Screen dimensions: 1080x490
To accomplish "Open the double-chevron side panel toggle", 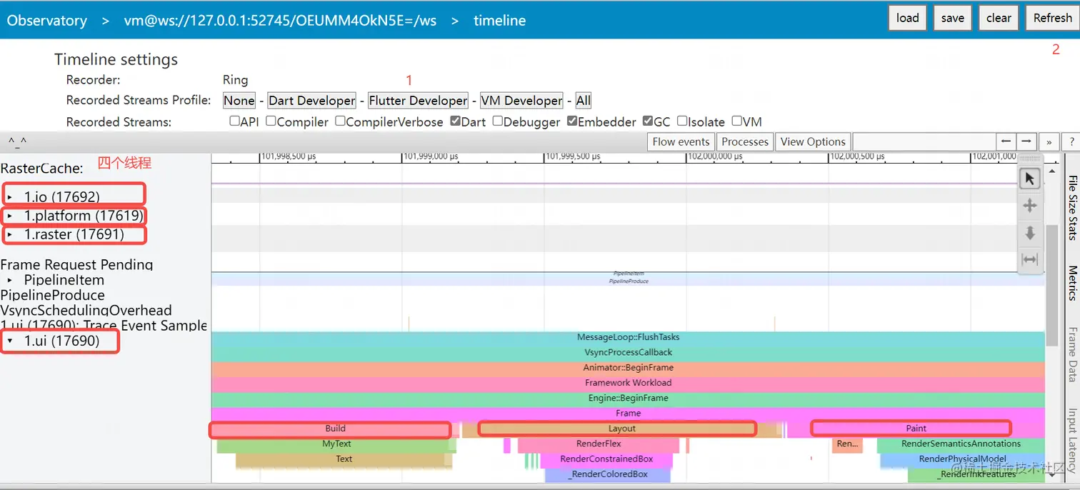I will (1049, 141).
